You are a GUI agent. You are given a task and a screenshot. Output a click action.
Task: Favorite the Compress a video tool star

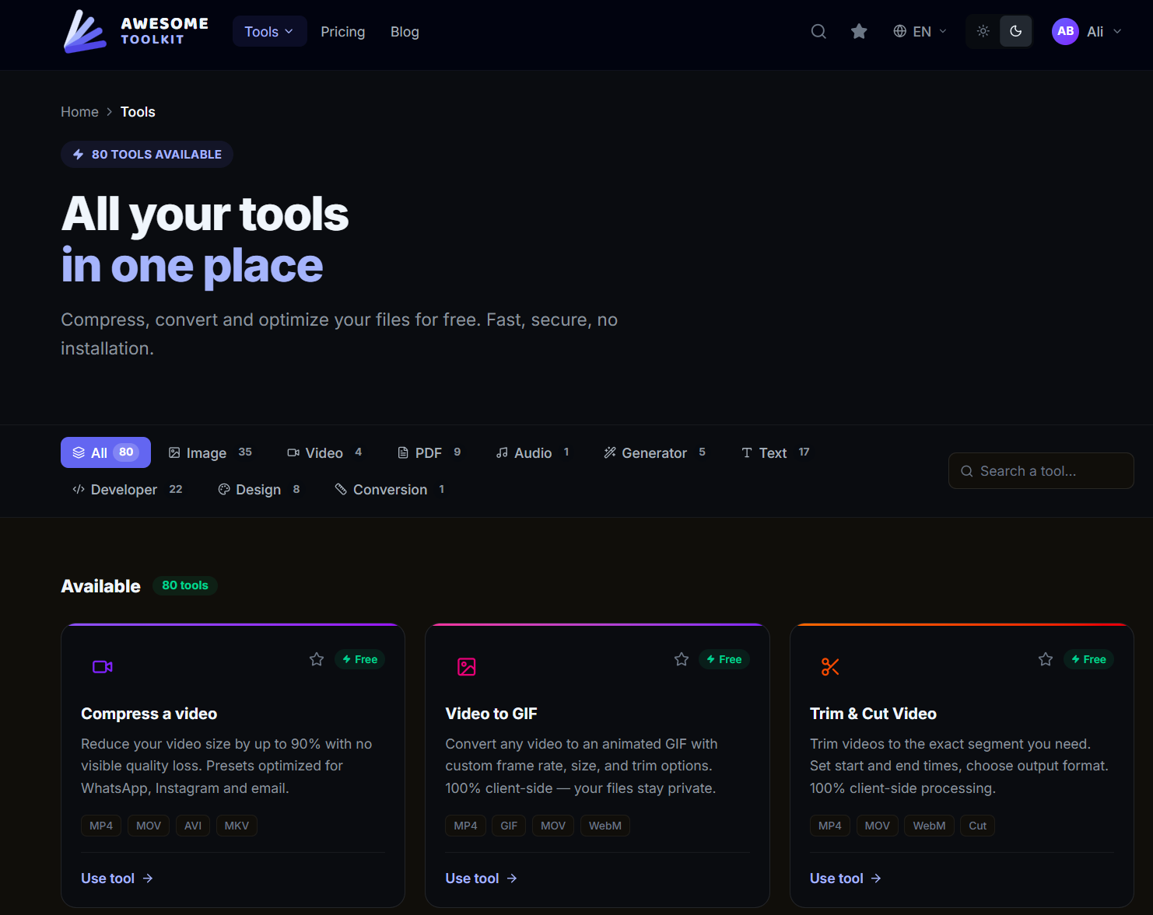coord(316,658)
